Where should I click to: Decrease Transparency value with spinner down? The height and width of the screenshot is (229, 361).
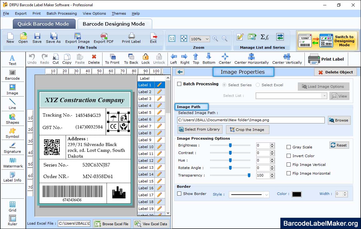point(272,177)
